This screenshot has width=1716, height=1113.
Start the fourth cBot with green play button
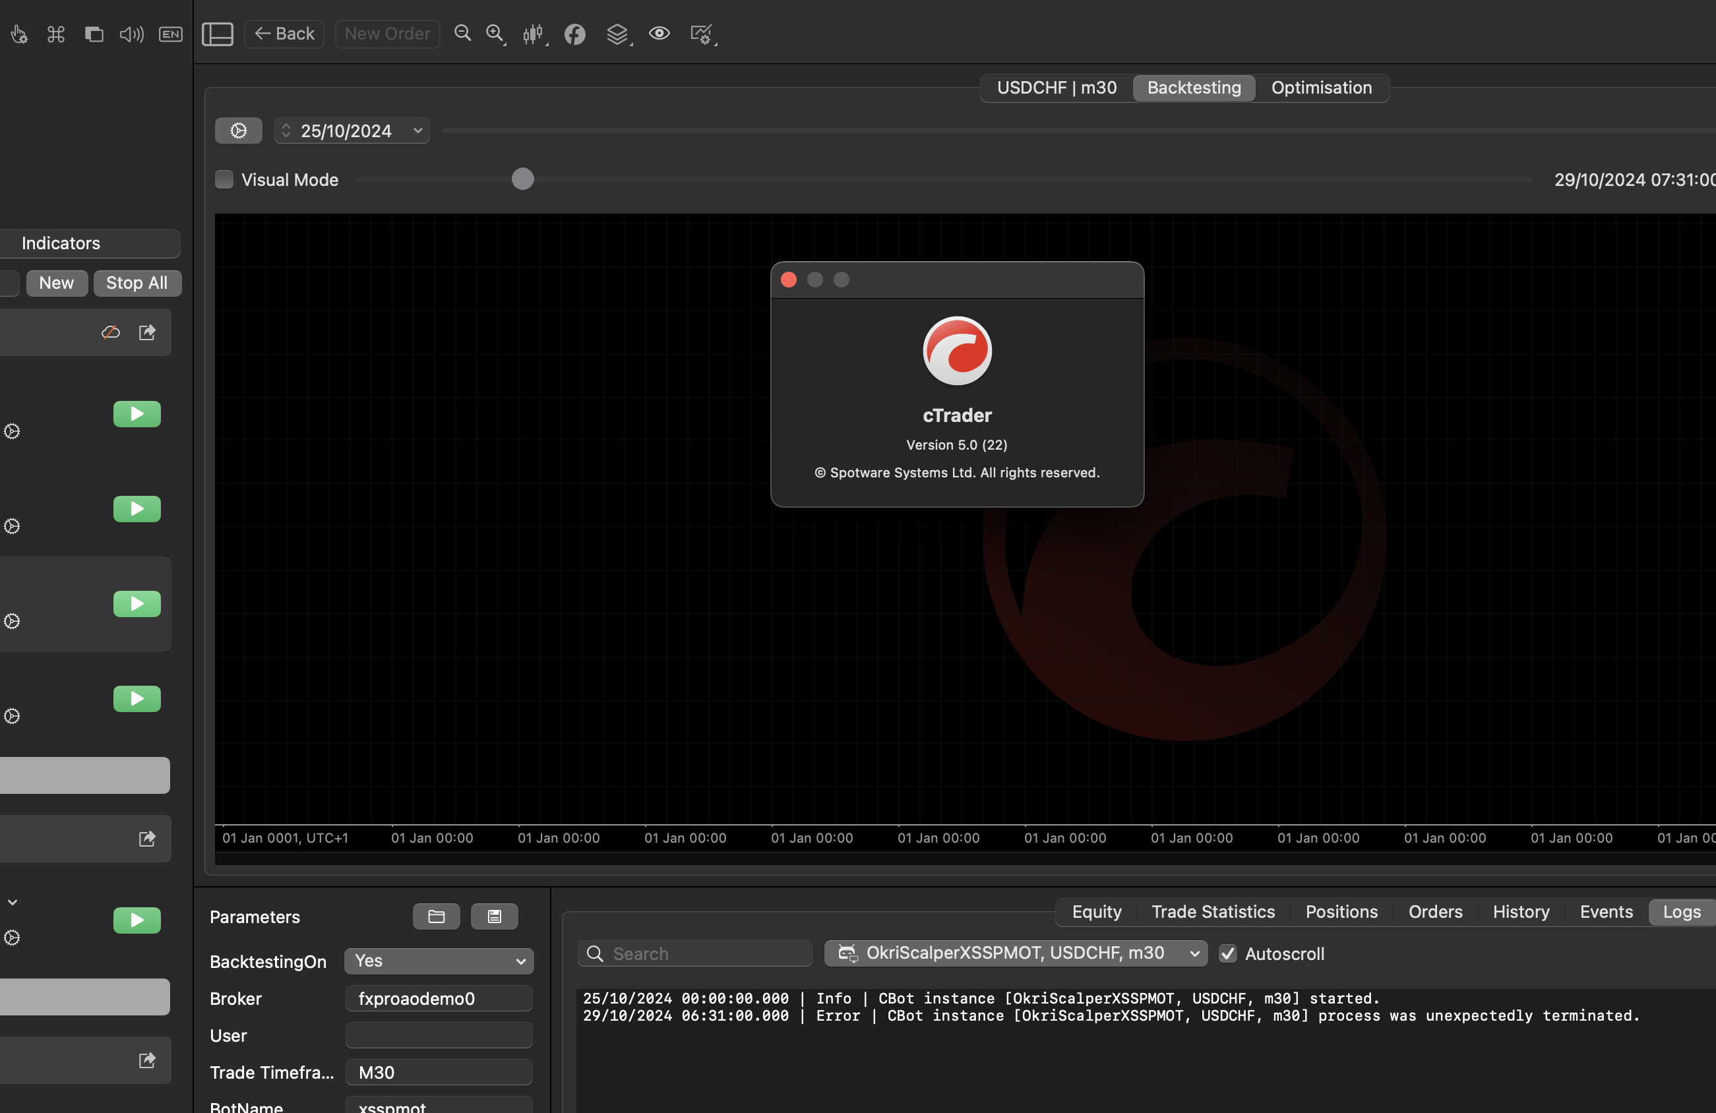(137, 698)
